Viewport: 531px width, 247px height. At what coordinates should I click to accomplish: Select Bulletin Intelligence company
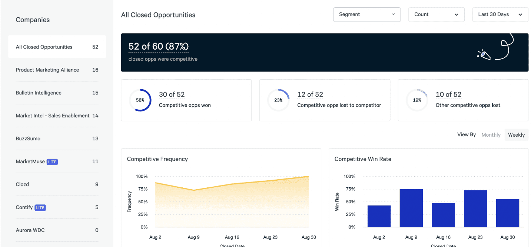tap(57, 93)
